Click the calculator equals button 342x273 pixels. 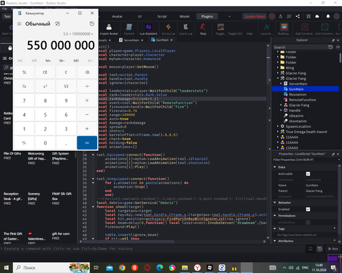pyautogui.click(x=87, y=143)
